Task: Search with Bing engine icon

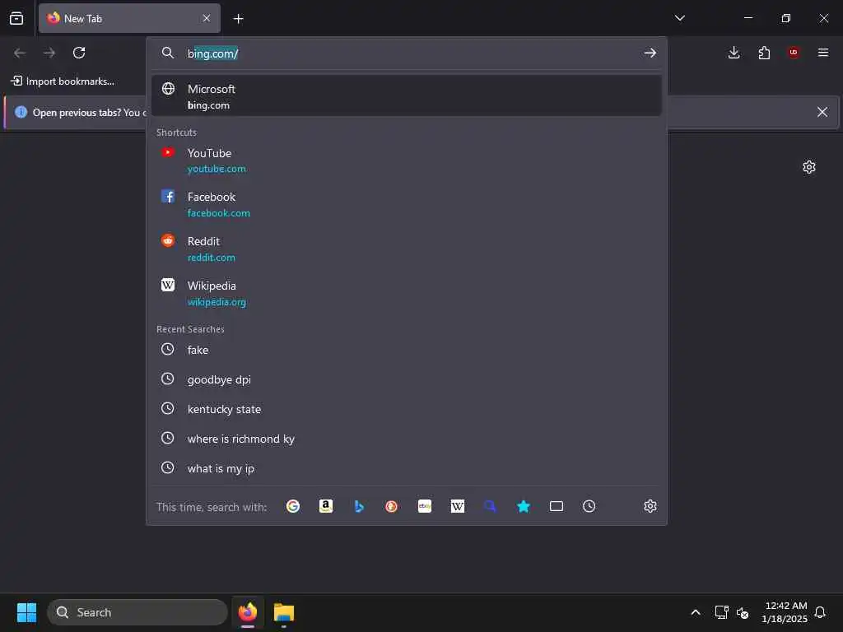Action: tap(359, 506)
